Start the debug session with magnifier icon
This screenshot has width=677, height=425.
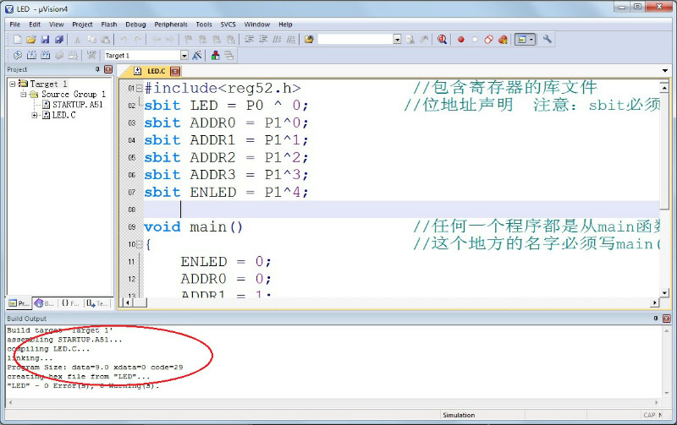(x=442, y=40)
